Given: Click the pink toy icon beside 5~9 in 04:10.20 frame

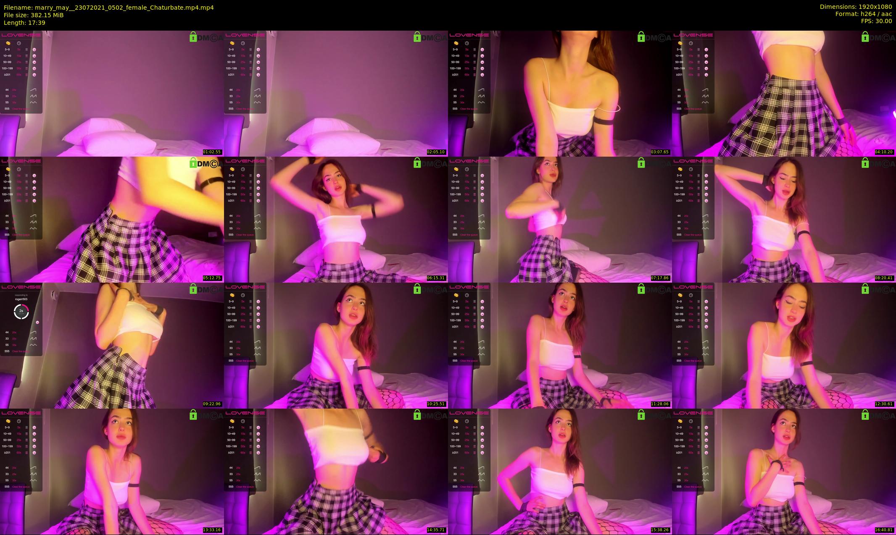Looking at the screenshot, I should [706, 50].
